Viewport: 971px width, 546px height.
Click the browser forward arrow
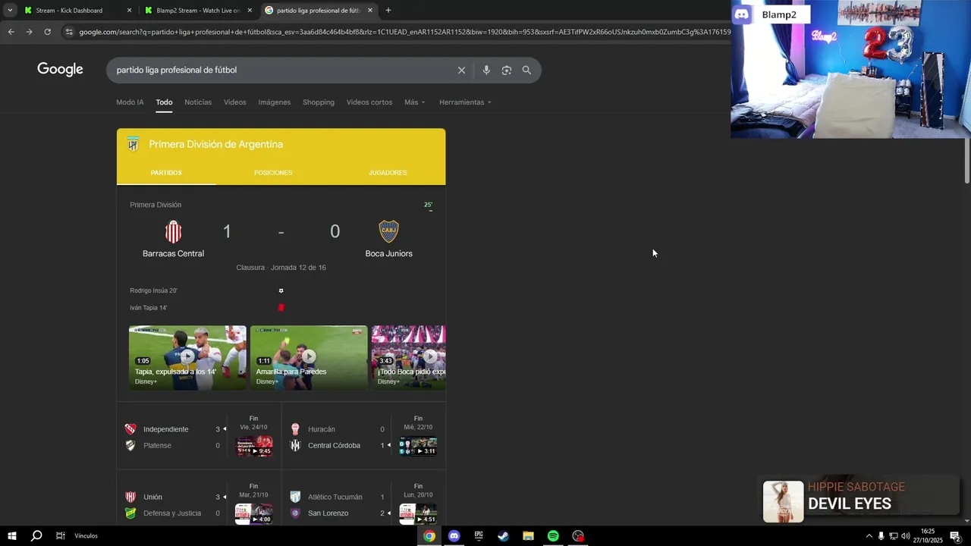pyautogui.click(x=29, y=32)
